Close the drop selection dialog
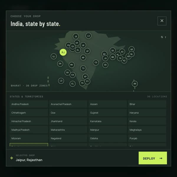 (x=162, y=21)
